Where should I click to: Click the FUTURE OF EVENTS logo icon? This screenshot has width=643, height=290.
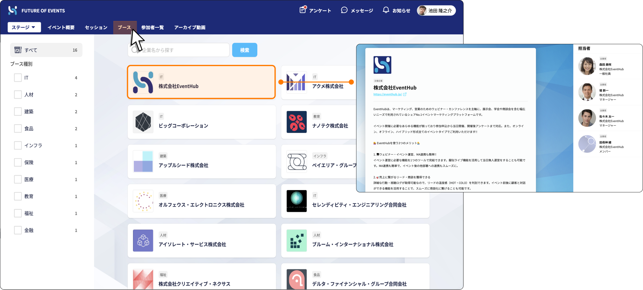pyautogui.click(x=12, y=10)
